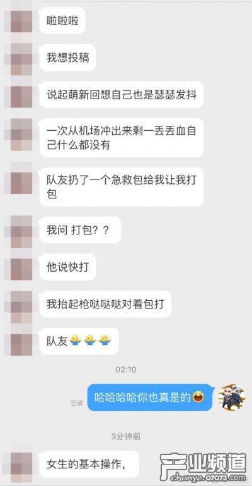The image size is (252, 486).
Task: Tap the blue 哈哈哈哈你也真是的 bubble
Action: point(151,398)
